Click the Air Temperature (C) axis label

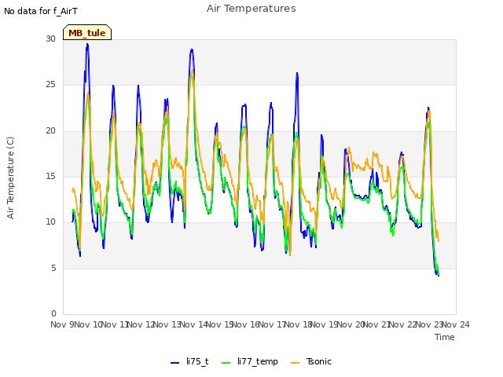(x=10, y=178)
